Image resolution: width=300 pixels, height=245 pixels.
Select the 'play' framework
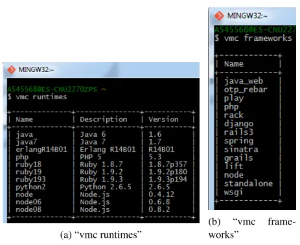coord(234,99)
